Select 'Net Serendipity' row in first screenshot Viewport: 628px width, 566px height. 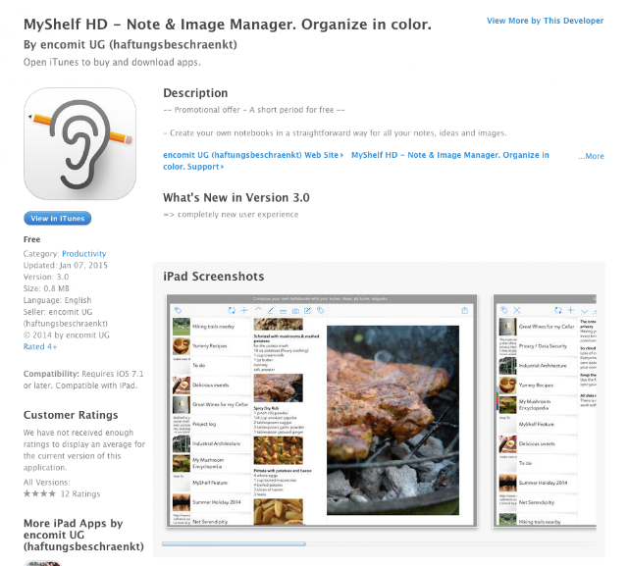(211, 521)
